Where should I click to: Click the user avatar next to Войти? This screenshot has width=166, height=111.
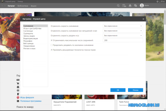click(142, 6)
